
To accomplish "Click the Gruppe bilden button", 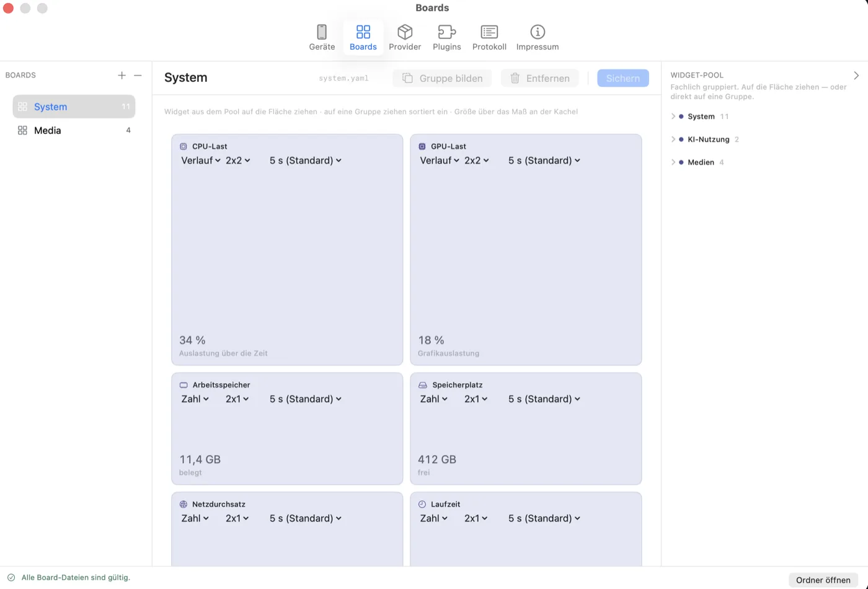I will [442, 78].
